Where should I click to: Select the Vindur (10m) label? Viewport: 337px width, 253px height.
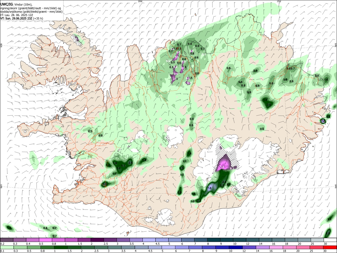point(24,4)
